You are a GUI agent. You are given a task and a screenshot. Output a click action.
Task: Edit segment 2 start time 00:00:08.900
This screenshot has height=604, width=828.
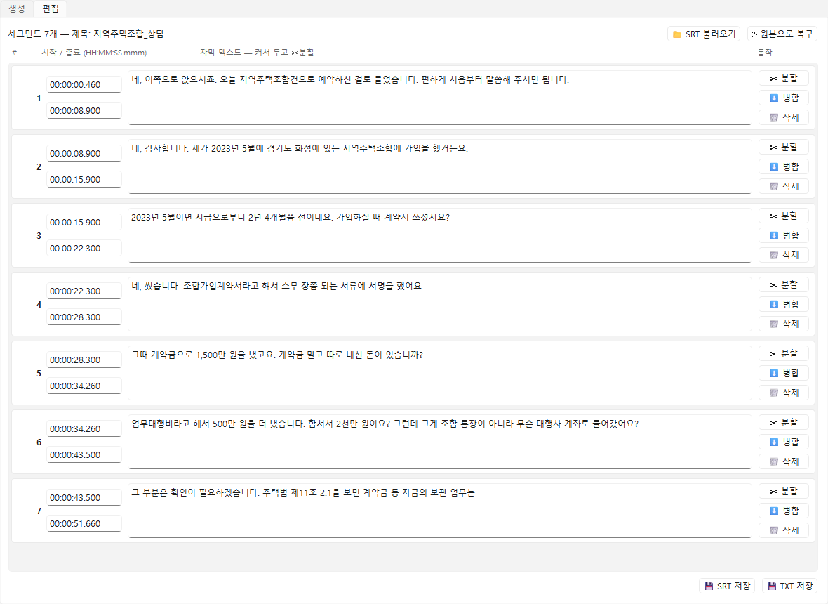[84, 153]
